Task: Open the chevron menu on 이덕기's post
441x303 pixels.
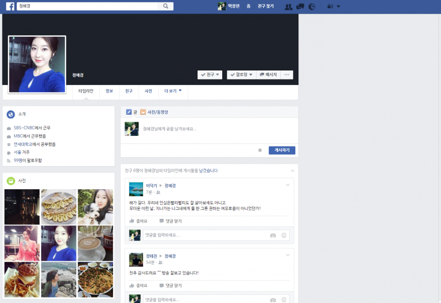Action: (x=288, y=185)
